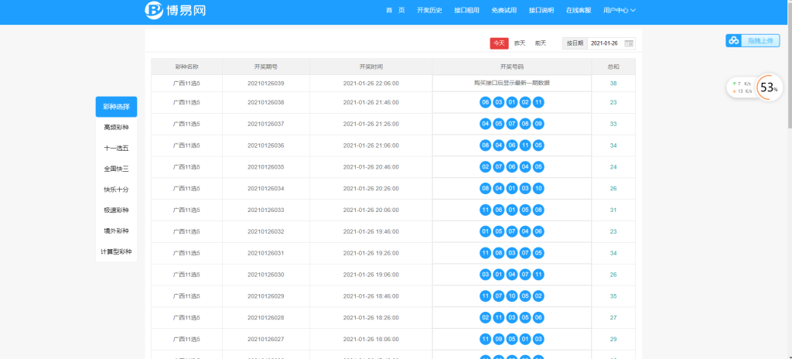Open the 免费试用 link
This screenshot has width=792, height=359.
(x=504, y=11)
